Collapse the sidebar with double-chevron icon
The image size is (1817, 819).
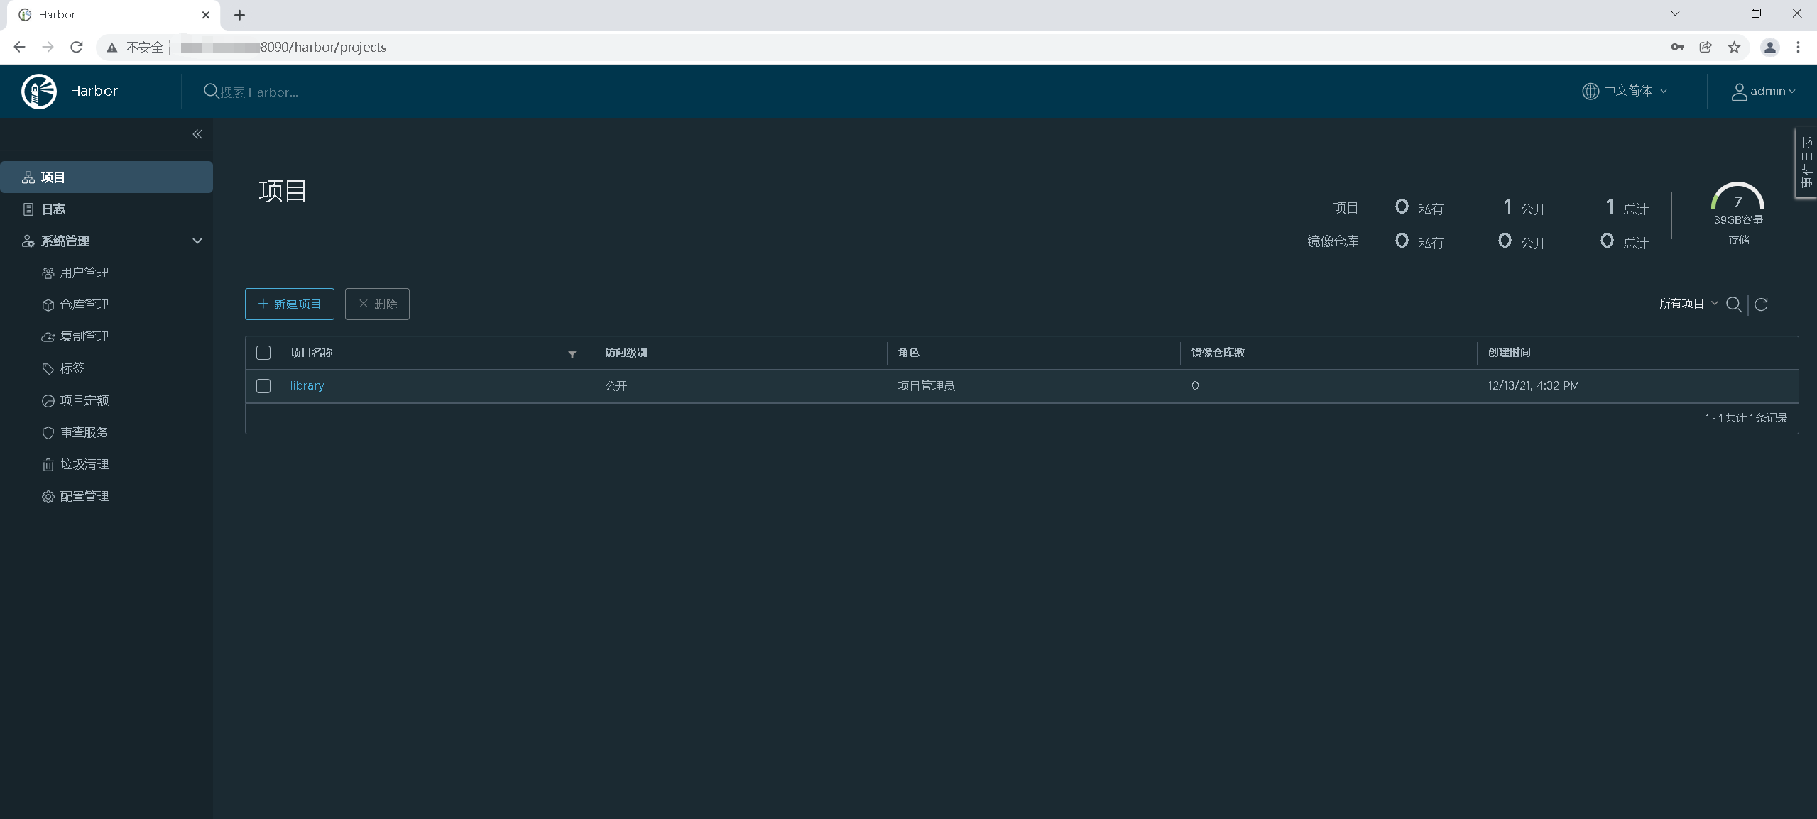click(197, 134)
